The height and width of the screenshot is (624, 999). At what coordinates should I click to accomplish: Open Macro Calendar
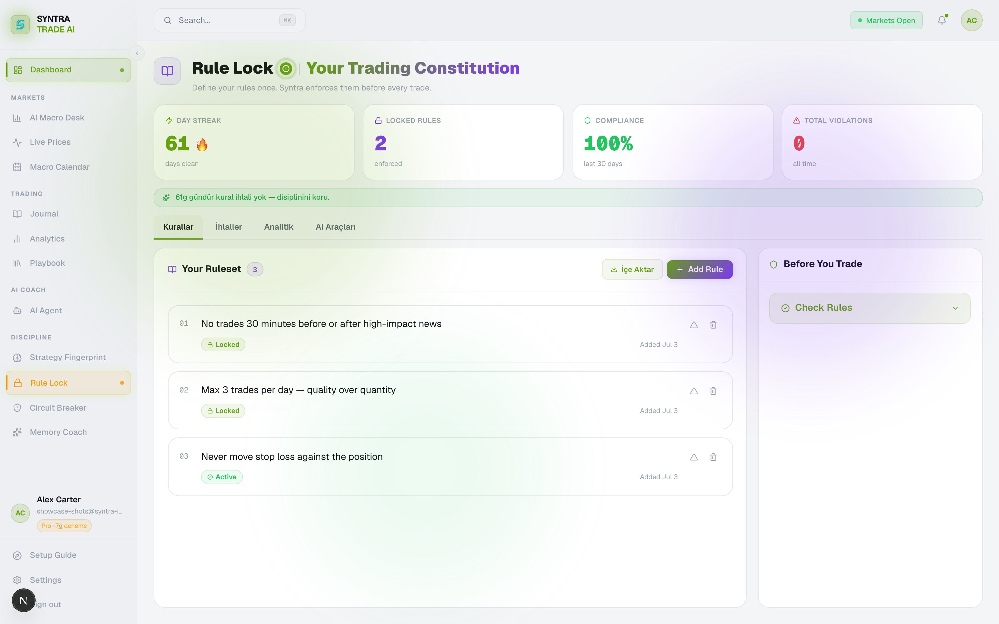tap(69, 167)
